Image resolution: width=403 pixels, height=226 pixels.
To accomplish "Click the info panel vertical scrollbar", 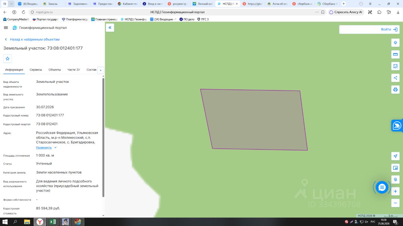I will pyautogui.click(x=103, y=137).
